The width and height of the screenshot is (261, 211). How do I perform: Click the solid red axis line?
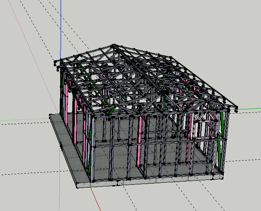point(96,199)
